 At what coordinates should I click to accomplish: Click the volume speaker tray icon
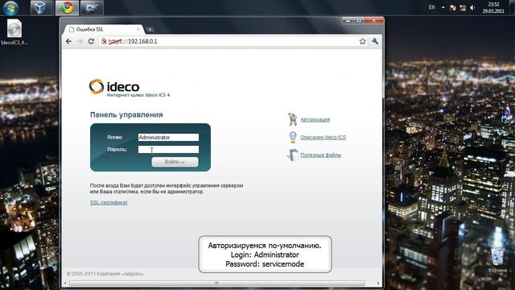pyautogui.click(x=472, y=7)
